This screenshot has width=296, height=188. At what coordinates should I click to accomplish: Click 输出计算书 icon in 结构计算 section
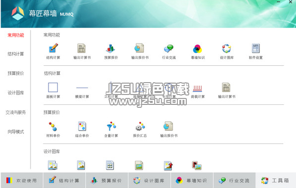coord(226,87)
